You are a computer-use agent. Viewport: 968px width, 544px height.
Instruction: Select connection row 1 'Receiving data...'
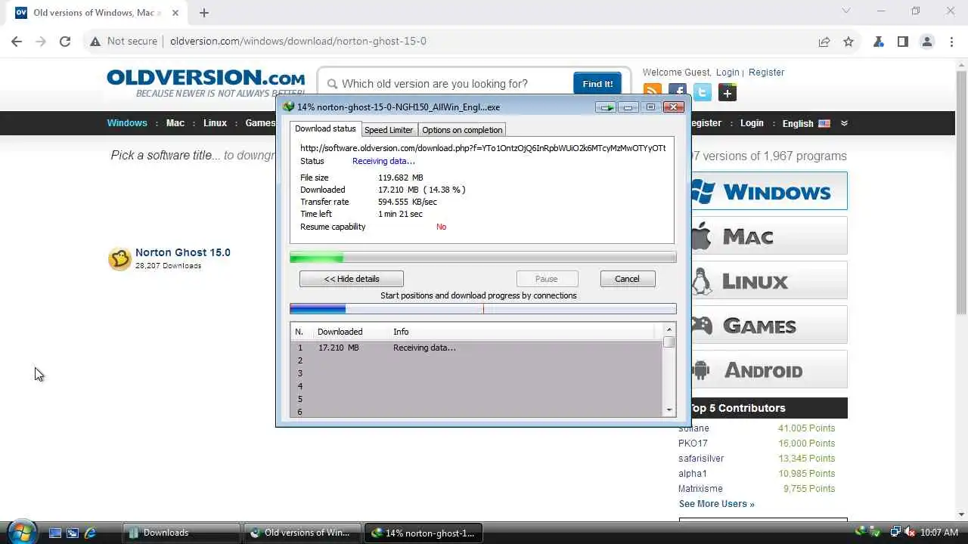coord(476,348)
